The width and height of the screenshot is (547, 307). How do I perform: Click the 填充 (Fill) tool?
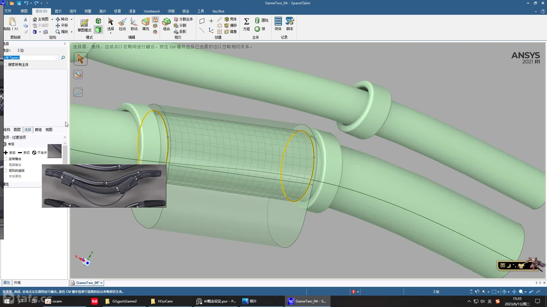[x=146, y=24]
